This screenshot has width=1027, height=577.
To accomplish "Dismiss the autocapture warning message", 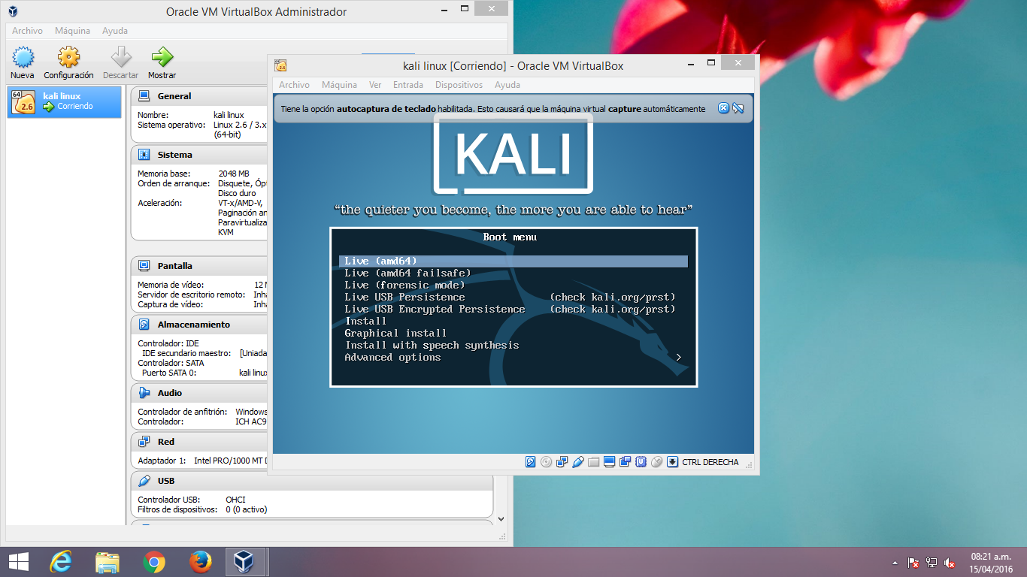I will (x=723, y=108).
